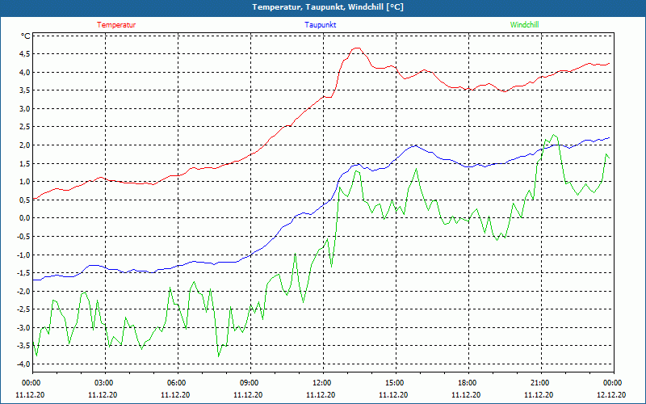The height and width of the screenshot is (404, 646).
Task: Click the green windchill peak after 21:00
Action: [553, 135]
